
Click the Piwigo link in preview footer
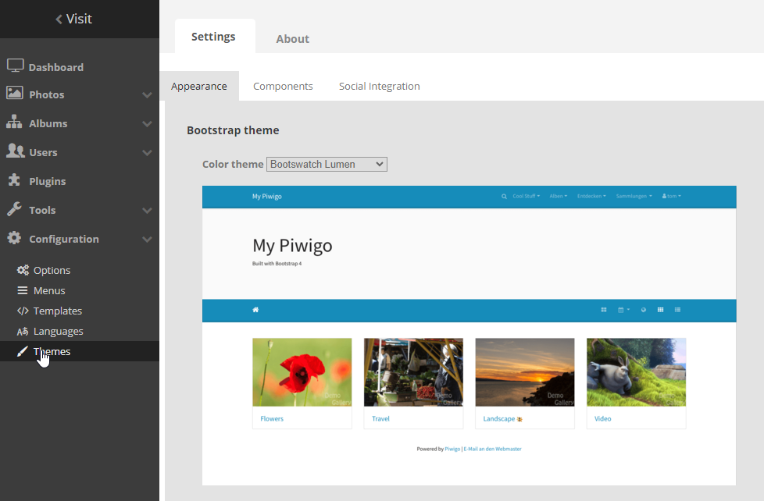[x=452, y=449]
